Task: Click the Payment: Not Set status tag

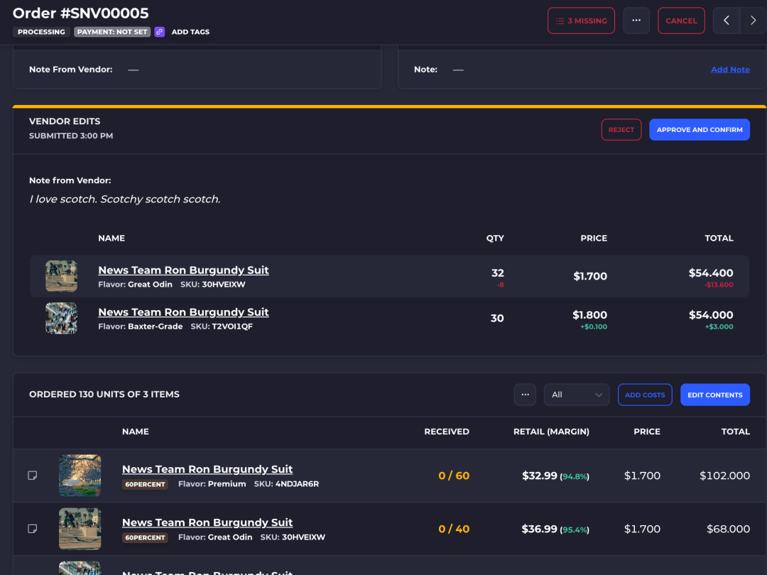Action: point(112,32)
